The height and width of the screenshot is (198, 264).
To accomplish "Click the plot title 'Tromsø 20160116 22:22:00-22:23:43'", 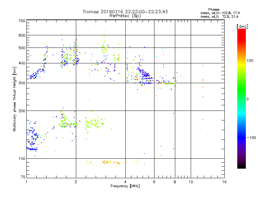I will [x=125, y=12].
